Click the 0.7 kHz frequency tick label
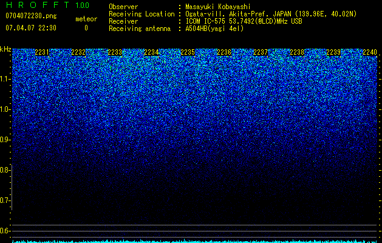 click(5, 200)
